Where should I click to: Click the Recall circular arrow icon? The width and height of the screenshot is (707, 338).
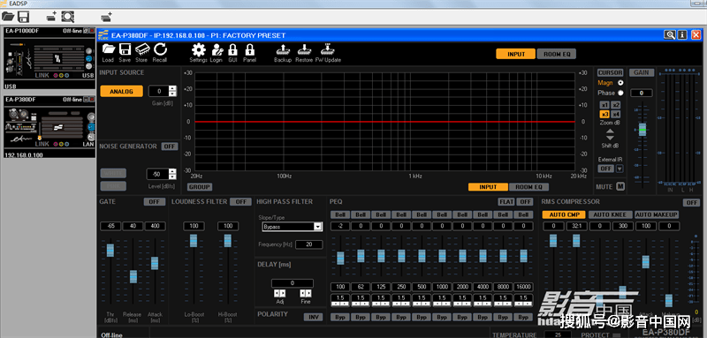point(160,49)
